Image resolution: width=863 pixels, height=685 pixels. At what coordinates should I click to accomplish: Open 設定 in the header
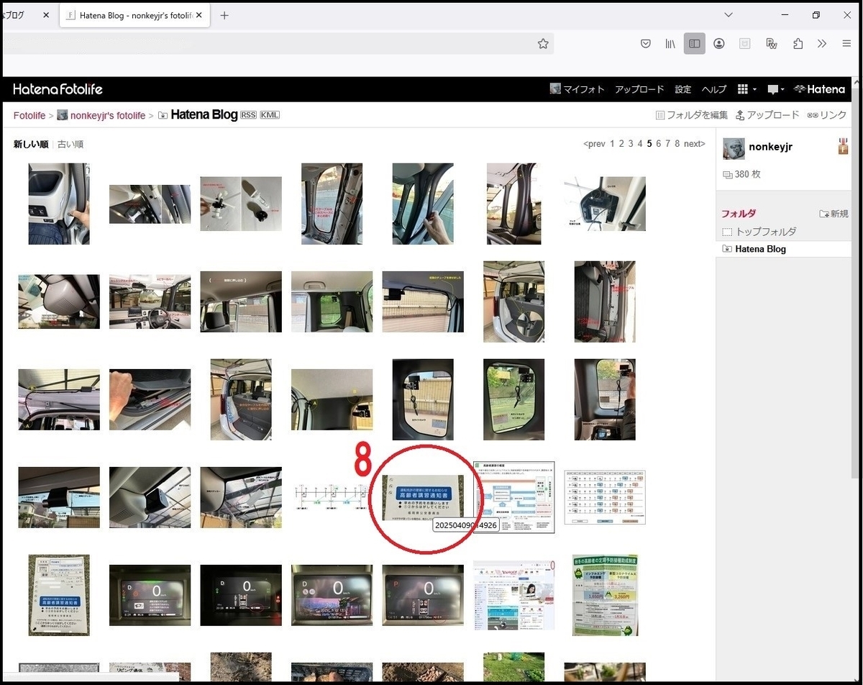[x=682, y=89]
